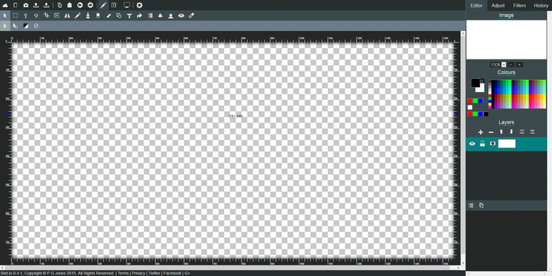The image size is (552, 276).
Task: Toggle the layer mask icon
Action: coord(493,144)
